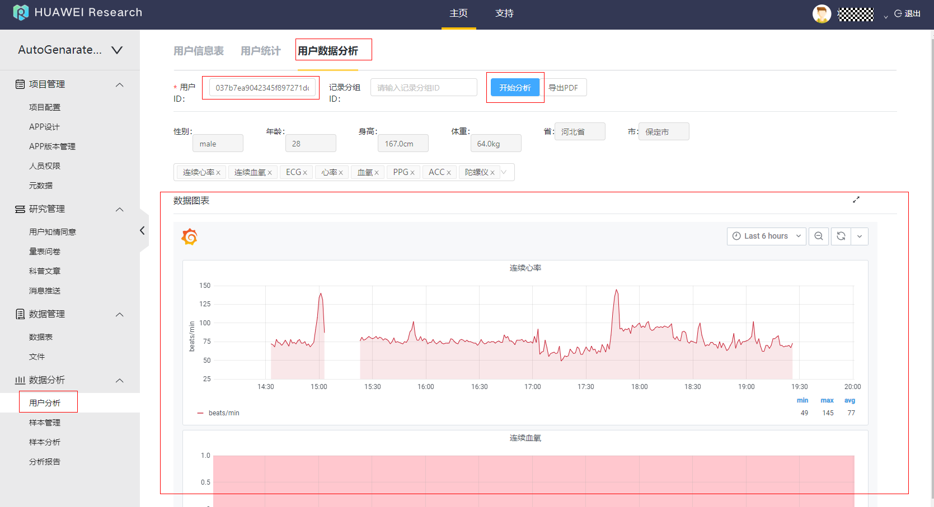Image resolution: width=934 pixels, height=507 pixels.
Task: Select 分析报告 in the sidebar
Action: tap(45, 462)
